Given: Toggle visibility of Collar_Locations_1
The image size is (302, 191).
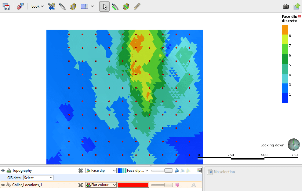Looking at the screenshot, I should pos(3,185).
